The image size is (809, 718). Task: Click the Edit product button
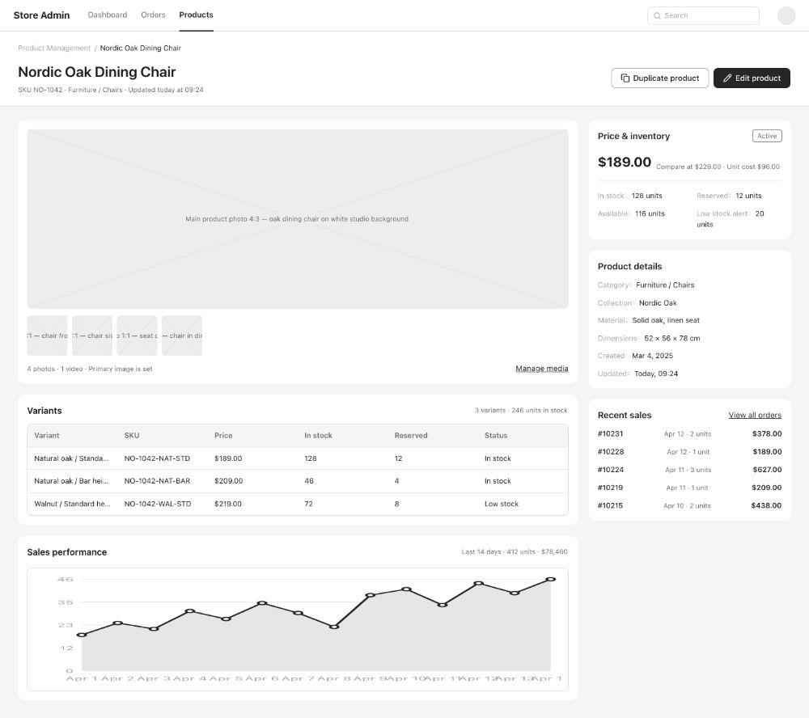[x=752, y=78]
